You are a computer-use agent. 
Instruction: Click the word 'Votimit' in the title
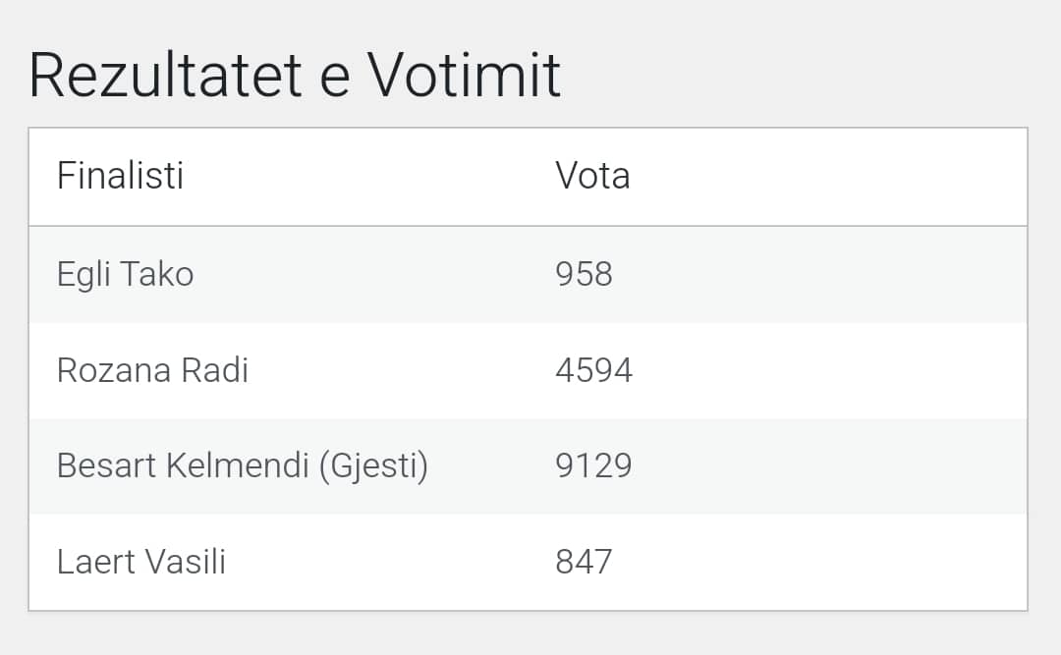(464, 76)
